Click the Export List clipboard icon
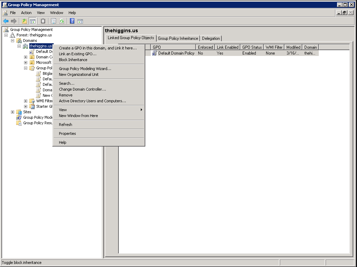This screenshot has width=357, height=267. click(43, 21)
